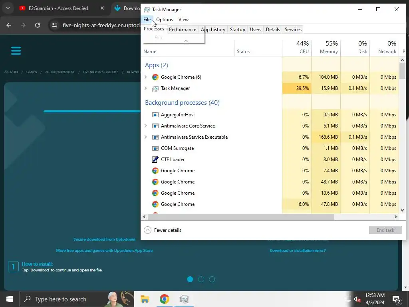Open Secure download from Uptodown link
Screen dimensions: 409x307
(104, 239)
